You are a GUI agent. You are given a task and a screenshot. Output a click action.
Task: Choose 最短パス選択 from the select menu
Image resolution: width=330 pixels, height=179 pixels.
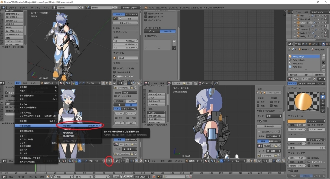coord(36,146)
